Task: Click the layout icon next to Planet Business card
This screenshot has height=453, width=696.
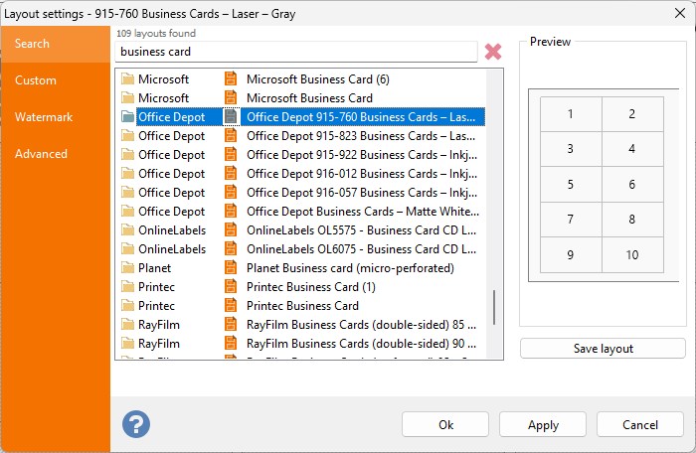Action: tap(231, 268)
